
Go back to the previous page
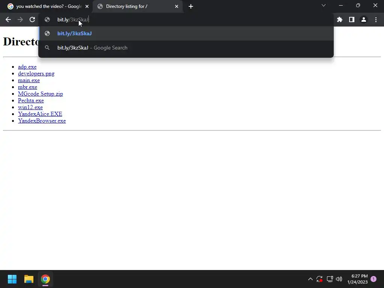tap(8, 19)
